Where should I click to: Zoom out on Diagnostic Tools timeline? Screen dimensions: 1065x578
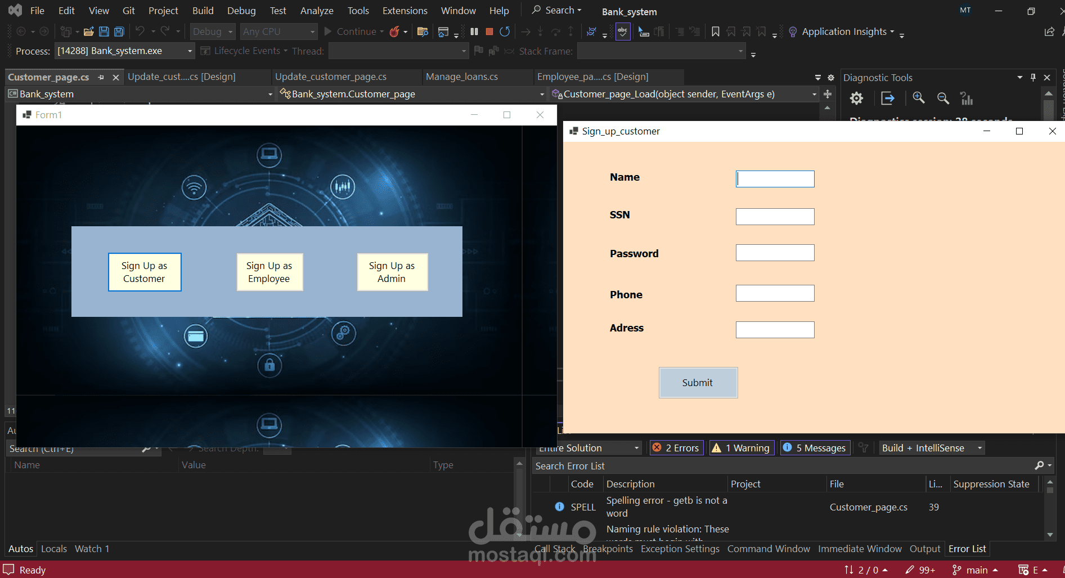[x=943, y=98]
